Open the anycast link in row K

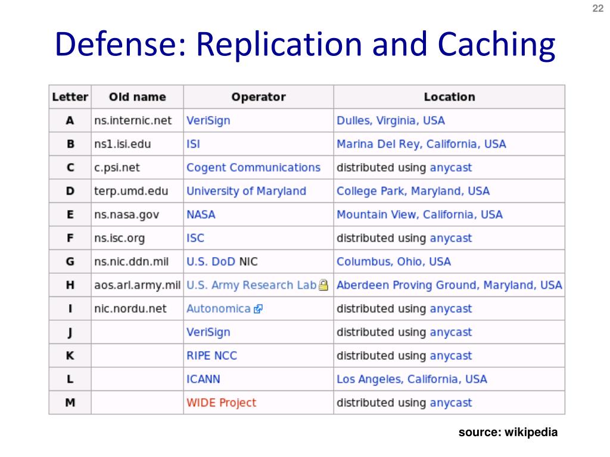(451, 356)
